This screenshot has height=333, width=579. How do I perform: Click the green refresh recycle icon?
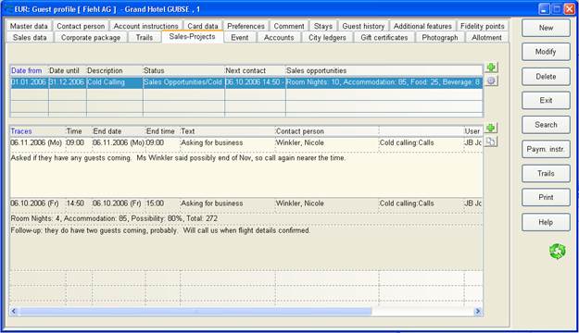pyautogui.click(x=557, y=251)
